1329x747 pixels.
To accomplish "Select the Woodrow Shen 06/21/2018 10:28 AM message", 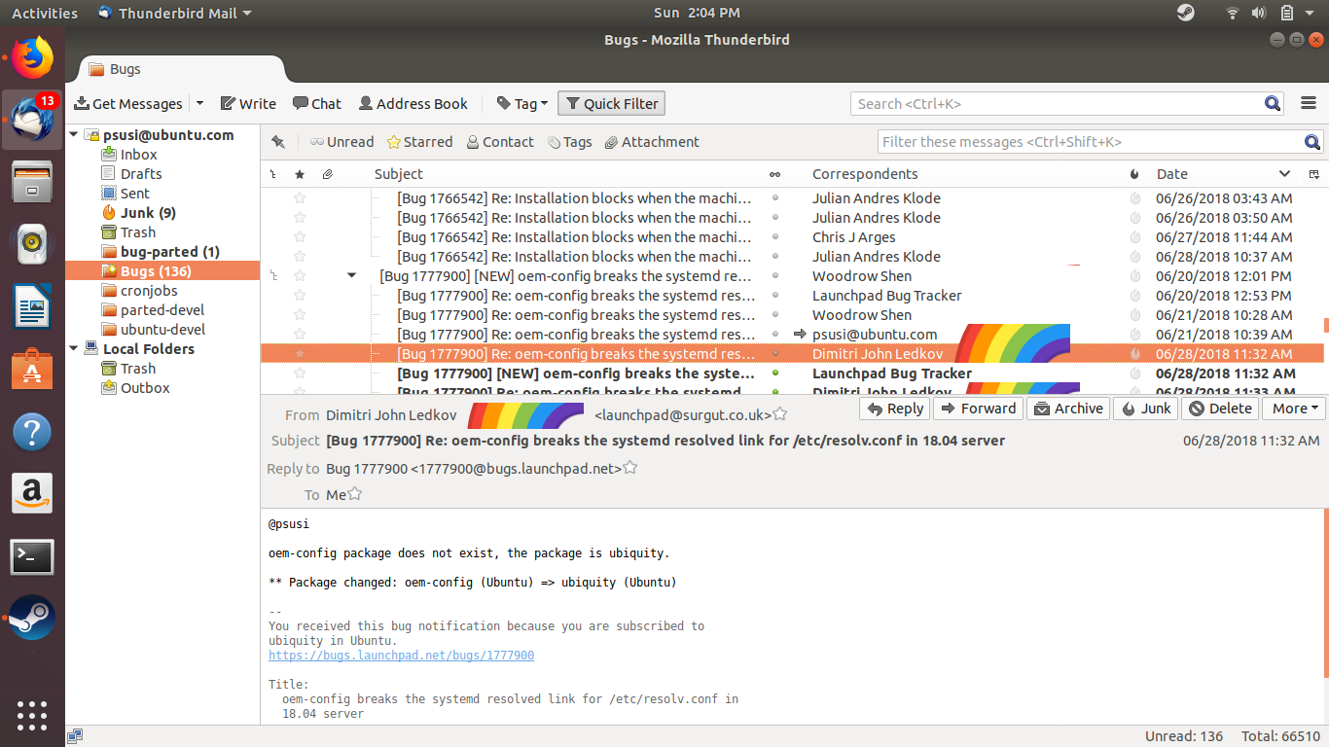I will point(792,315).
